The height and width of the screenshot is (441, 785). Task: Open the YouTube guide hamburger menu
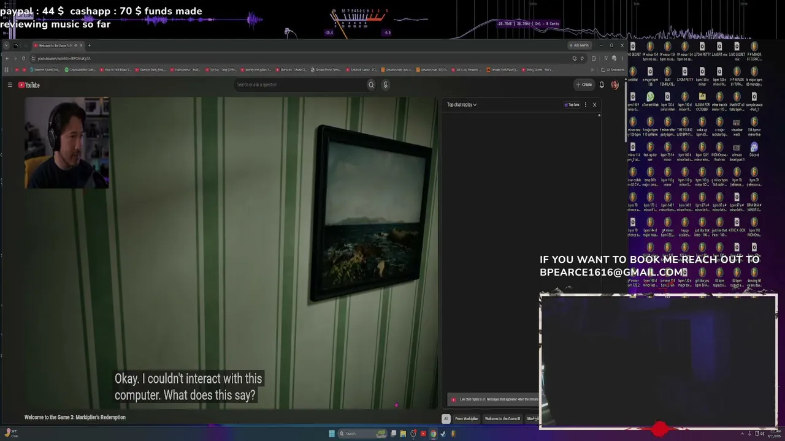point(10,85)
